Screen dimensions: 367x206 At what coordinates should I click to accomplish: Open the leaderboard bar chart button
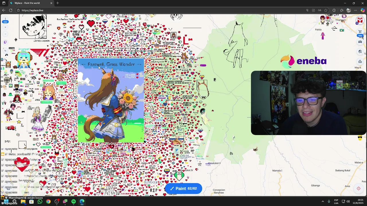360,62
